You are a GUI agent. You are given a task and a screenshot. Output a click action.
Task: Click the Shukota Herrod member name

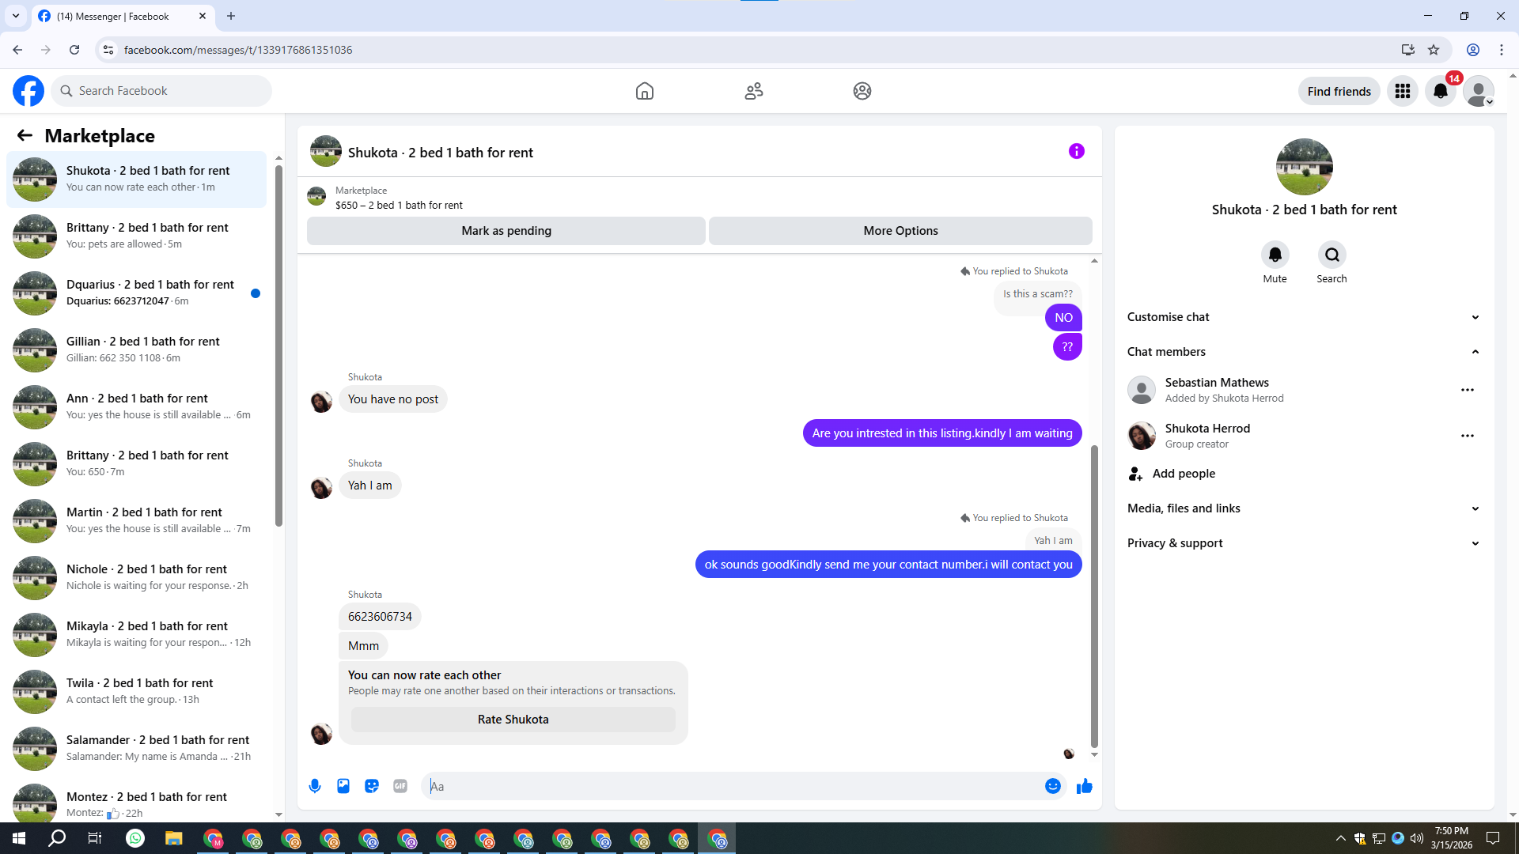click(1207, 429)
